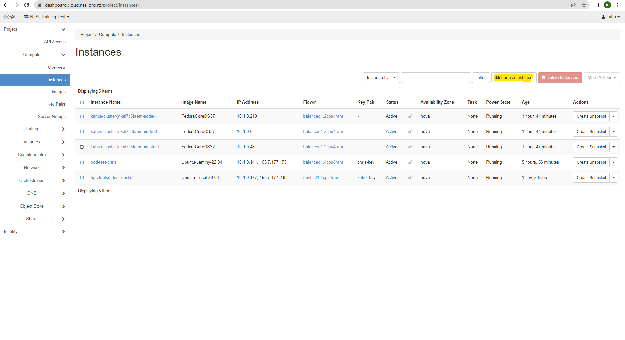Go to Images in the sidebar

click(58, 92)
